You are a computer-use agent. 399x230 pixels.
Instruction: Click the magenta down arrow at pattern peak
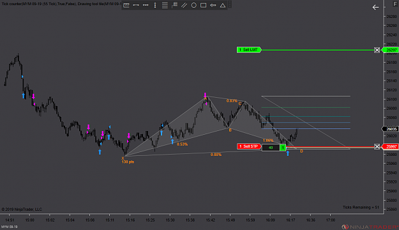205,96
